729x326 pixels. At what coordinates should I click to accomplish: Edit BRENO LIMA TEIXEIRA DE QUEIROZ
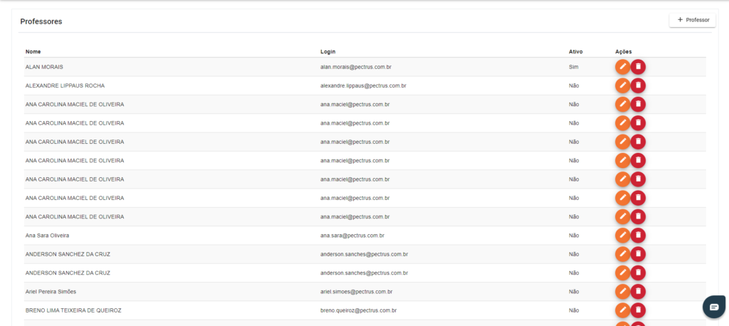[x=623, y=310]
